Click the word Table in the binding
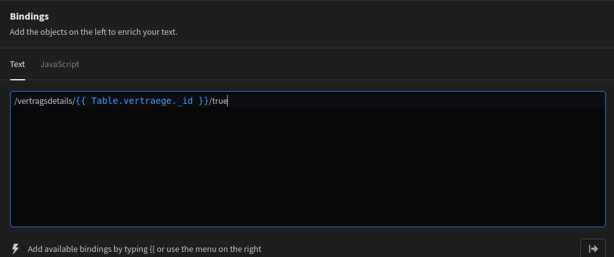This screenshot has width=614, height=257. coord(105,101)
